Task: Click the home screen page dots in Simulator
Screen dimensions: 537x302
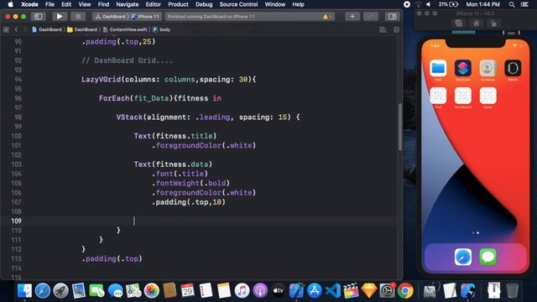Action: 476,233
